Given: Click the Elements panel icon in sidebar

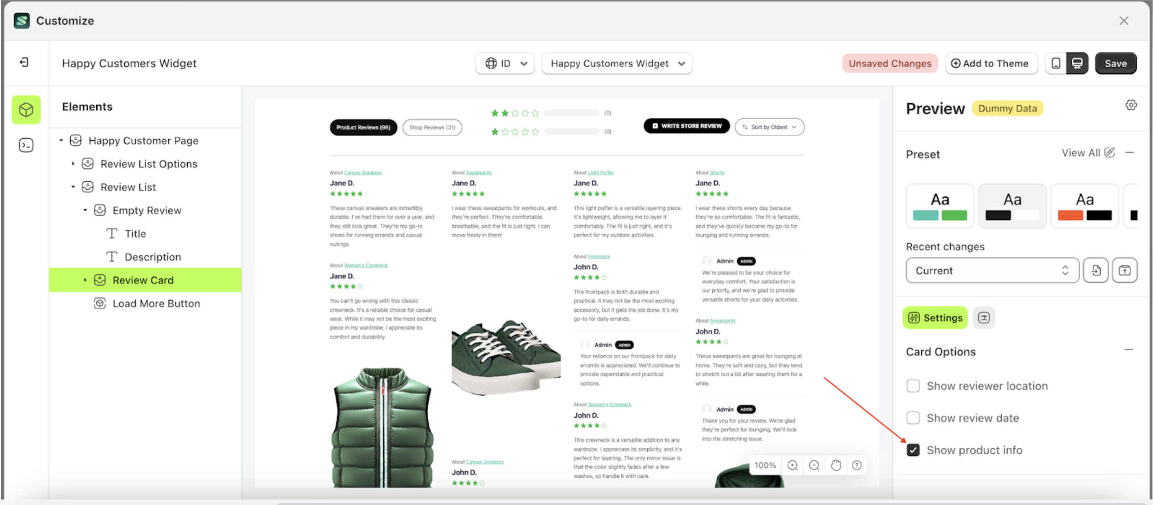Looking at the screenshot, I should point(26,109).
